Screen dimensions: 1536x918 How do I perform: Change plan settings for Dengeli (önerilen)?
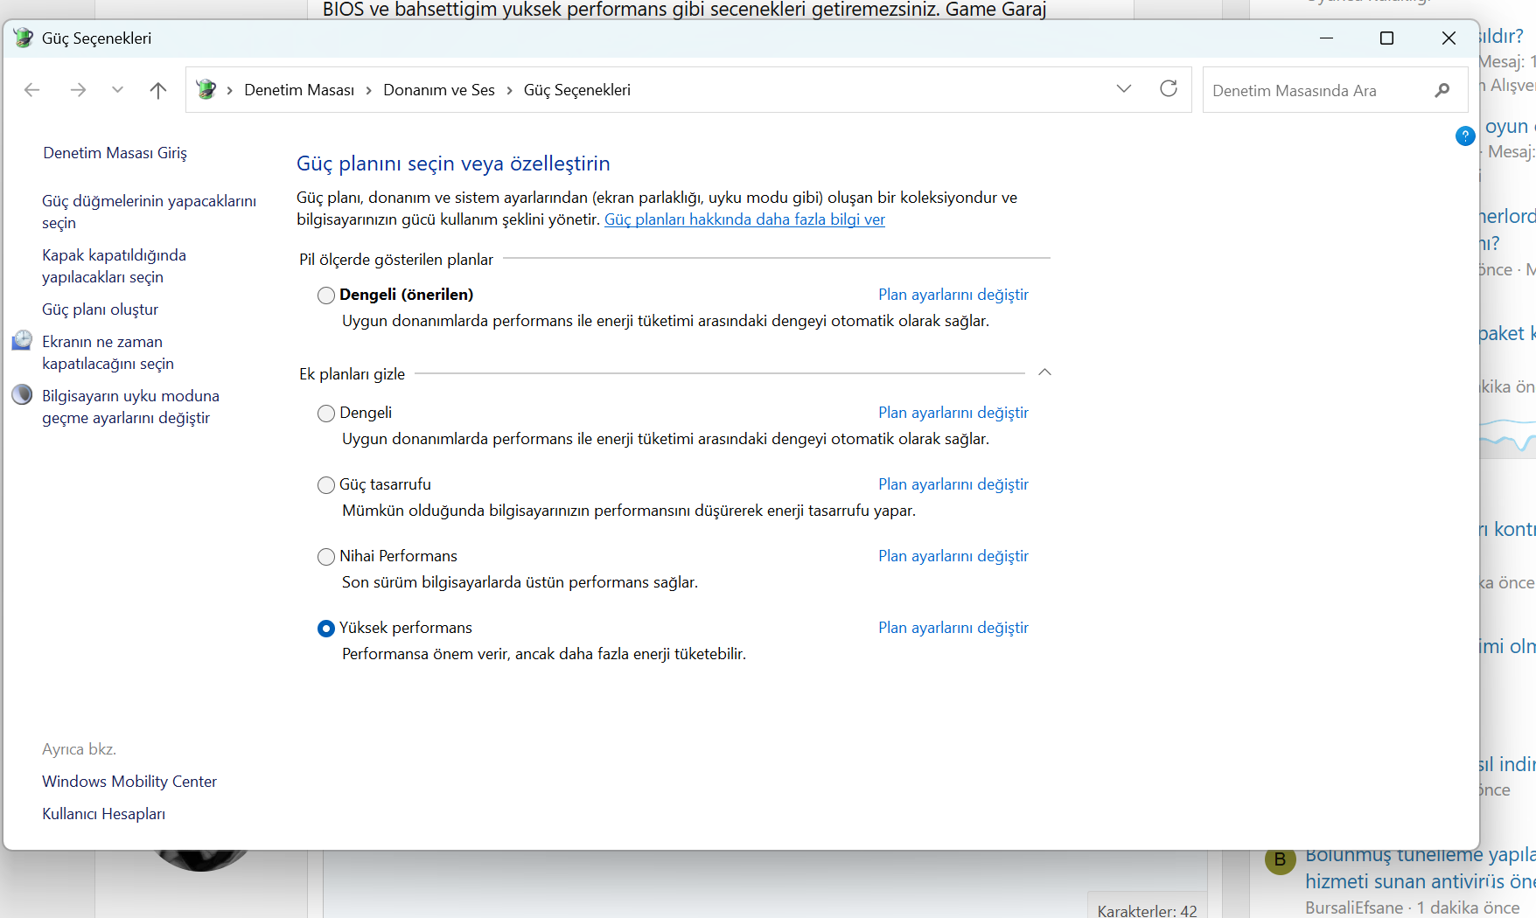(x=953, y=295)
